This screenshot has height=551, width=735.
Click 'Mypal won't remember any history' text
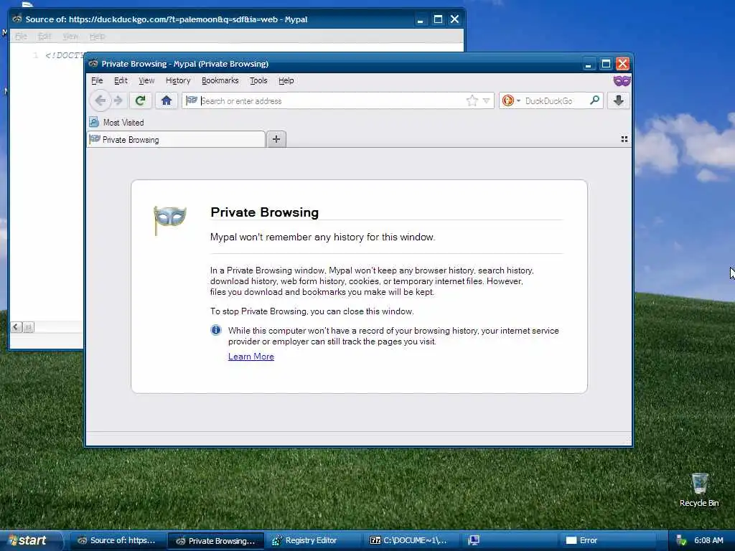tap(322, 237)
